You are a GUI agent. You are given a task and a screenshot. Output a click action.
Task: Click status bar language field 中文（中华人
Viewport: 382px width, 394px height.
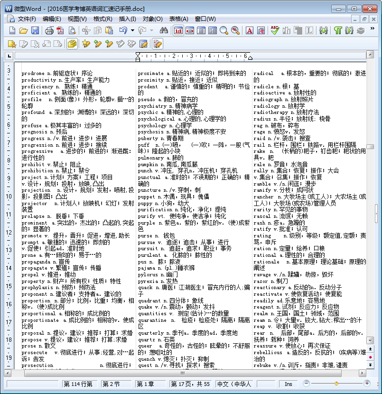234,384
